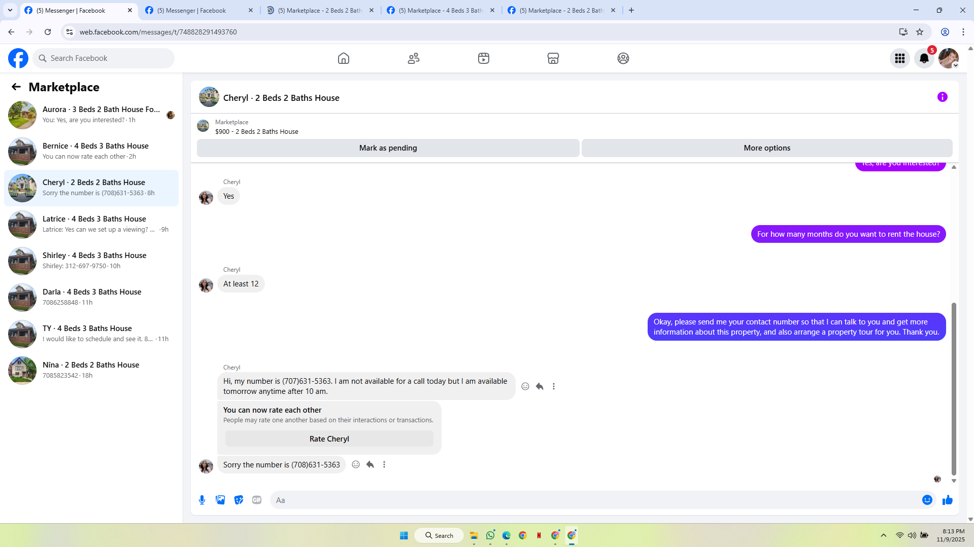
Task: Open WhatsApp from taskbar
Action: point(490,535)
